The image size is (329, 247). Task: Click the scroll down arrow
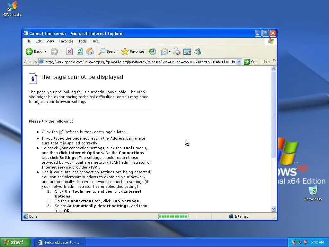pos(273,209)
